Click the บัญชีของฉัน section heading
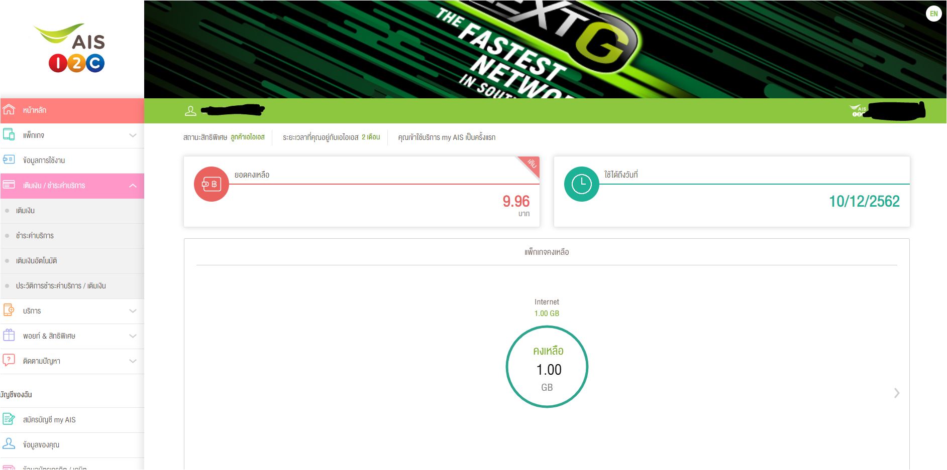 (x=16, y=395)
